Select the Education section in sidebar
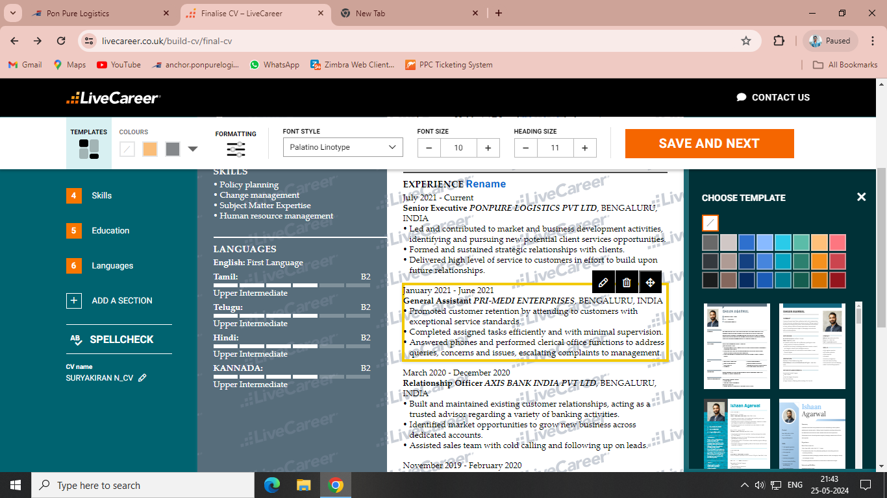This screenshot has width=887, height=498. (x=110, y=230)
